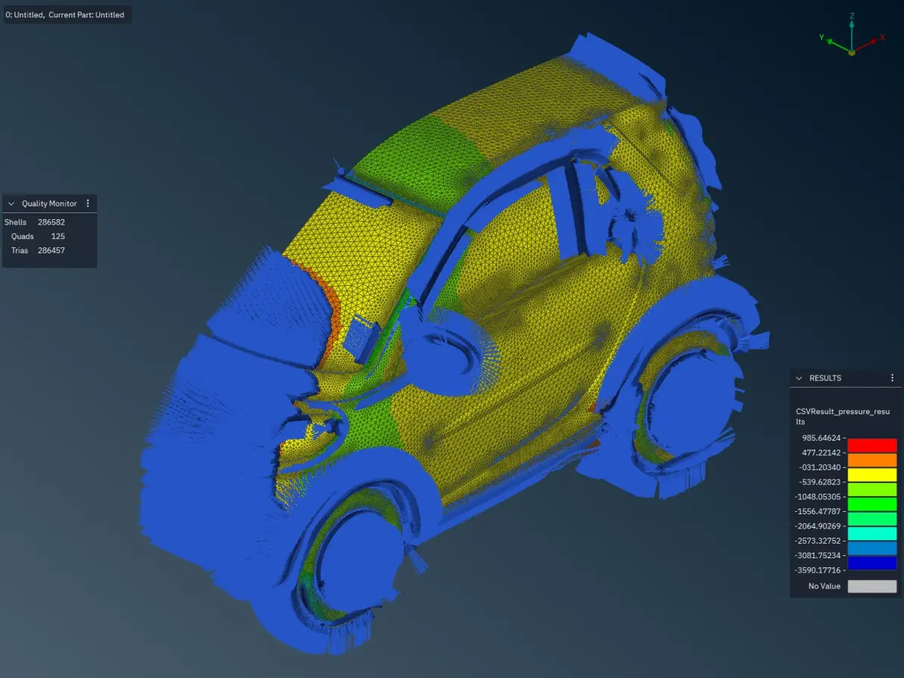Image resolution: width=904 pixels, height=678 pixels.
Task: Click the gray No Value swatch
Action: coord(871,586)
